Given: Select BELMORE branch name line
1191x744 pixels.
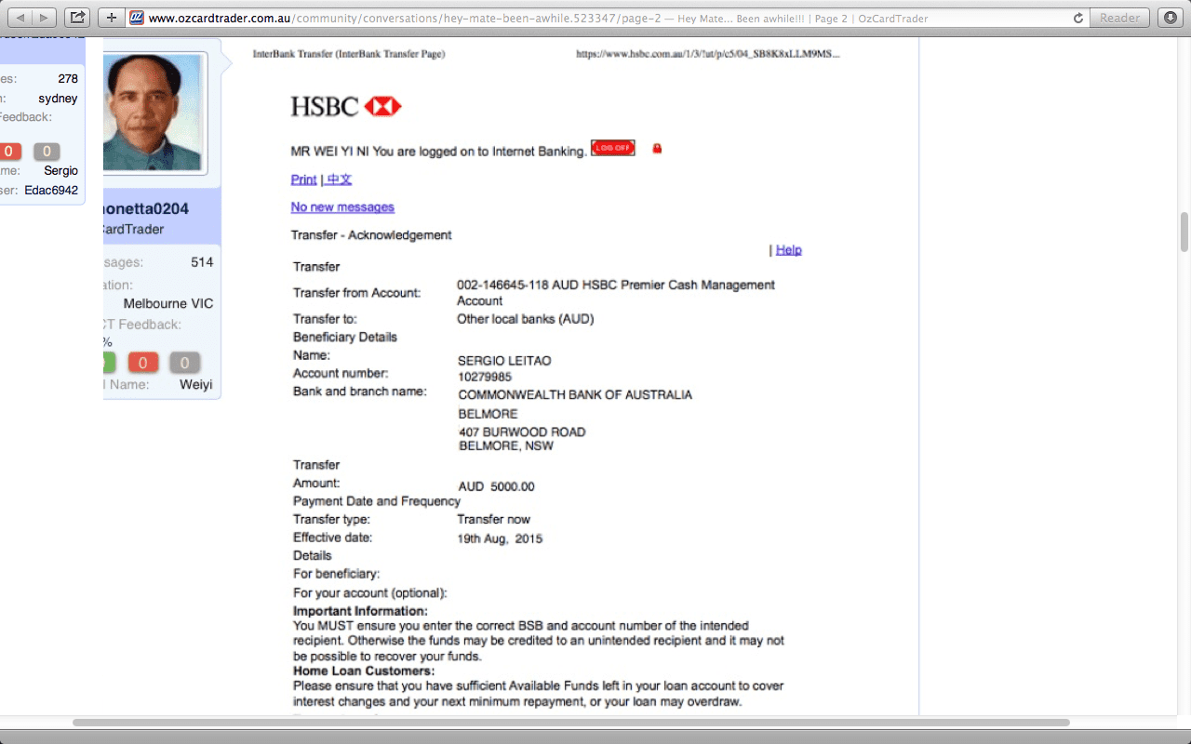Looking at the screenshot, I should click(x=488, y=414).
